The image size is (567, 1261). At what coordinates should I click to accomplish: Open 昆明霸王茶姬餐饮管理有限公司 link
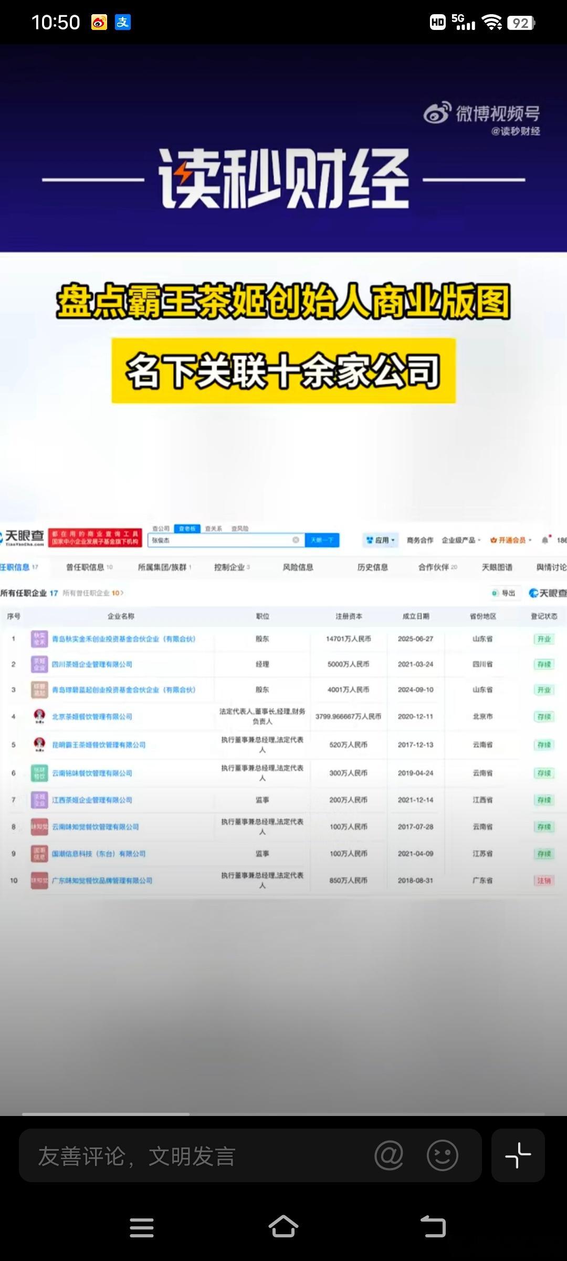point(99,745)
